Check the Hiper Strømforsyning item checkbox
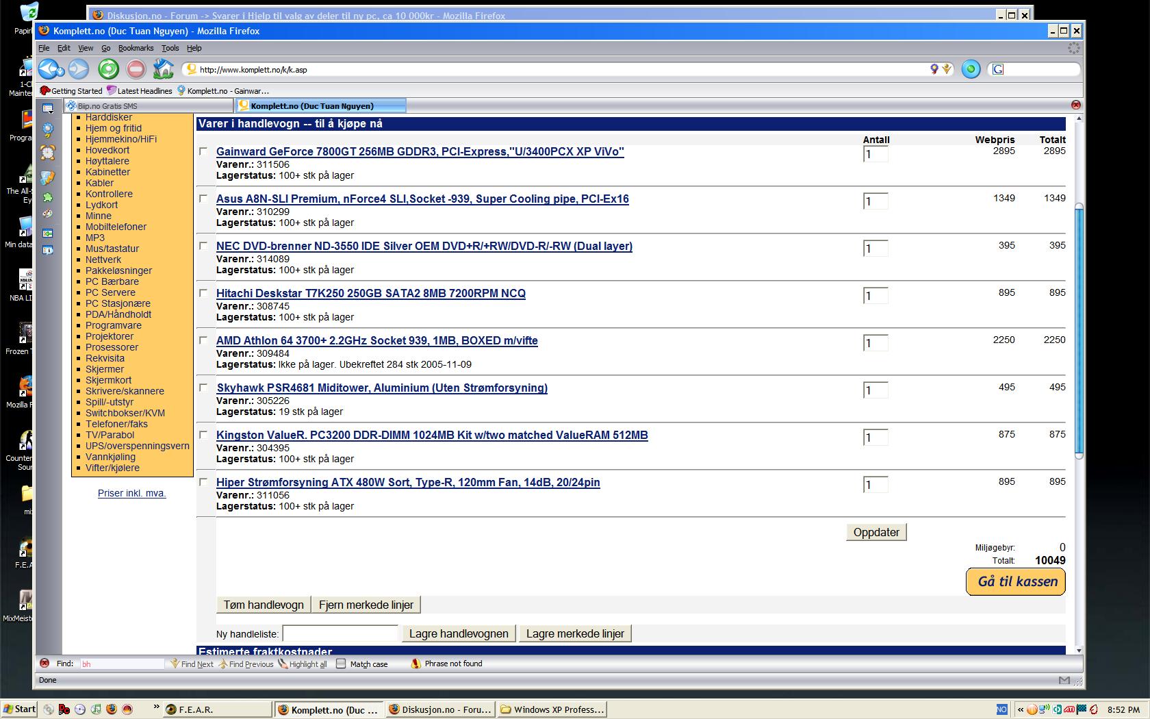 (203, 482)
